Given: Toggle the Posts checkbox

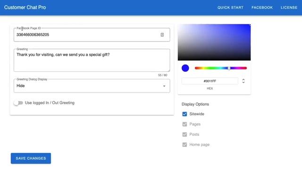Looking at the screenshot, I should [x=185, y=134].
